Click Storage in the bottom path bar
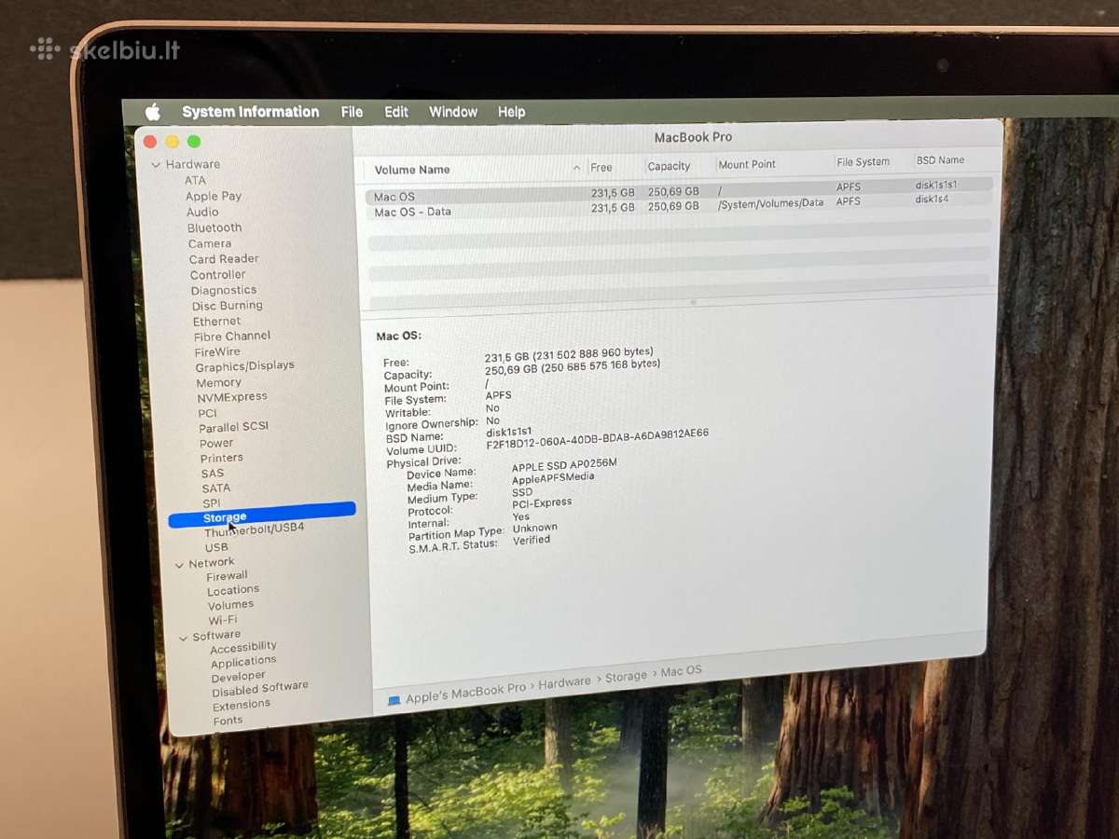This screenshot has width=1119, height=839. click(x=626, y=677)
